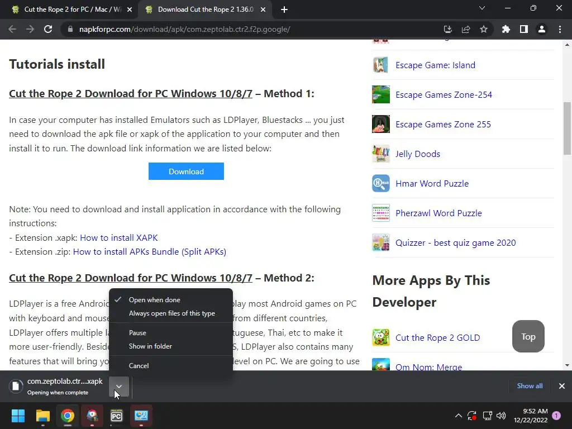Open the Pherzawl Word Puzzle link
The height and width of the screenshot is (429, 572).
438,213
